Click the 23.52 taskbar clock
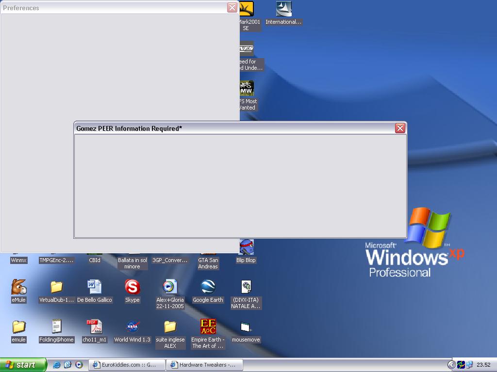497x372 pixels. tap(483, 365)
